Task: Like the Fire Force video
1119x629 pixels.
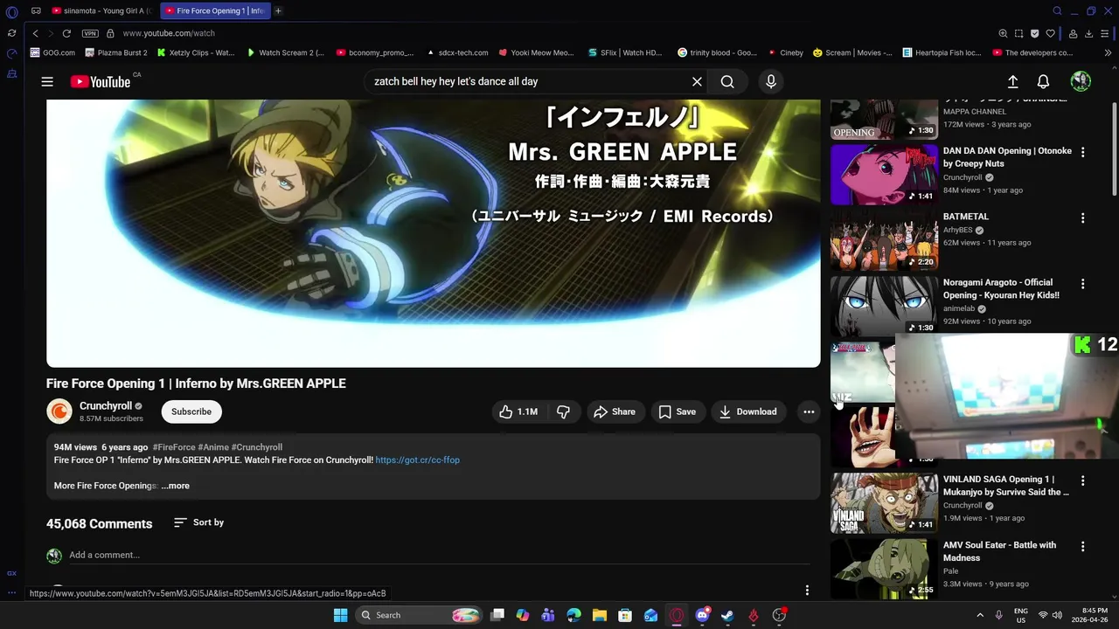Action: pos(519,411)
